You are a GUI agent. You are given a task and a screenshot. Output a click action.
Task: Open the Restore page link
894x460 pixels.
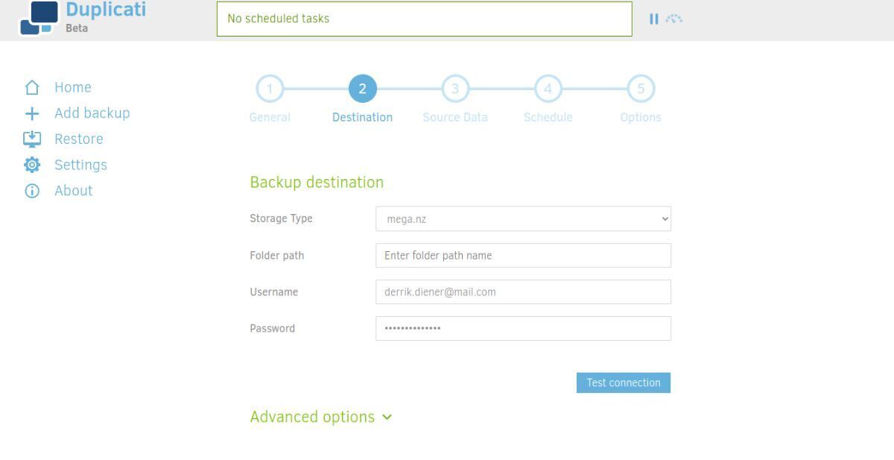[x=79, y=139]
